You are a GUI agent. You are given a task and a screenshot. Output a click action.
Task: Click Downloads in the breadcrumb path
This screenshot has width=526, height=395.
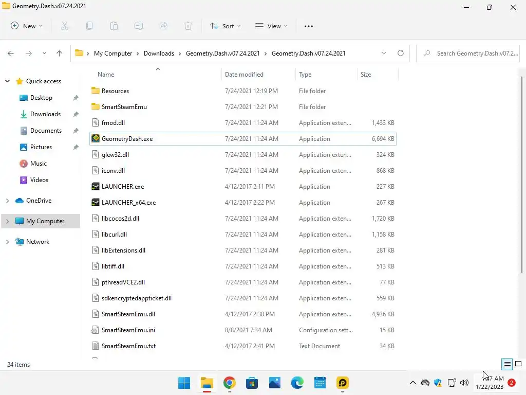(x=159, y=53)
